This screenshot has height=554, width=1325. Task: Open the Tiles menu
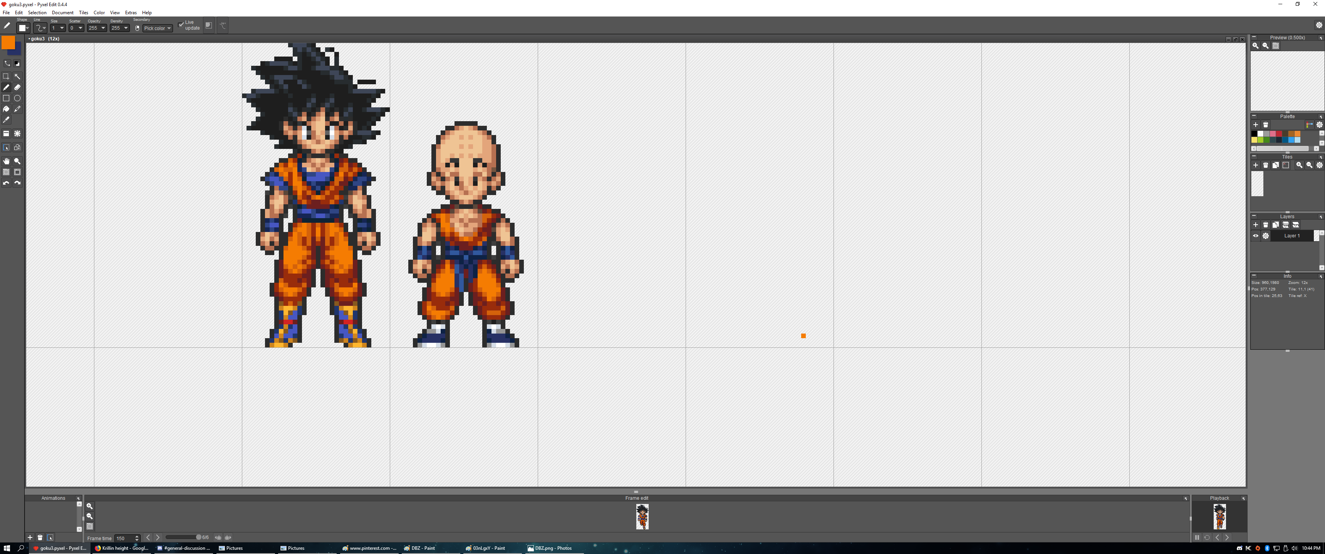pyautogui.click(x=83, y=13)
